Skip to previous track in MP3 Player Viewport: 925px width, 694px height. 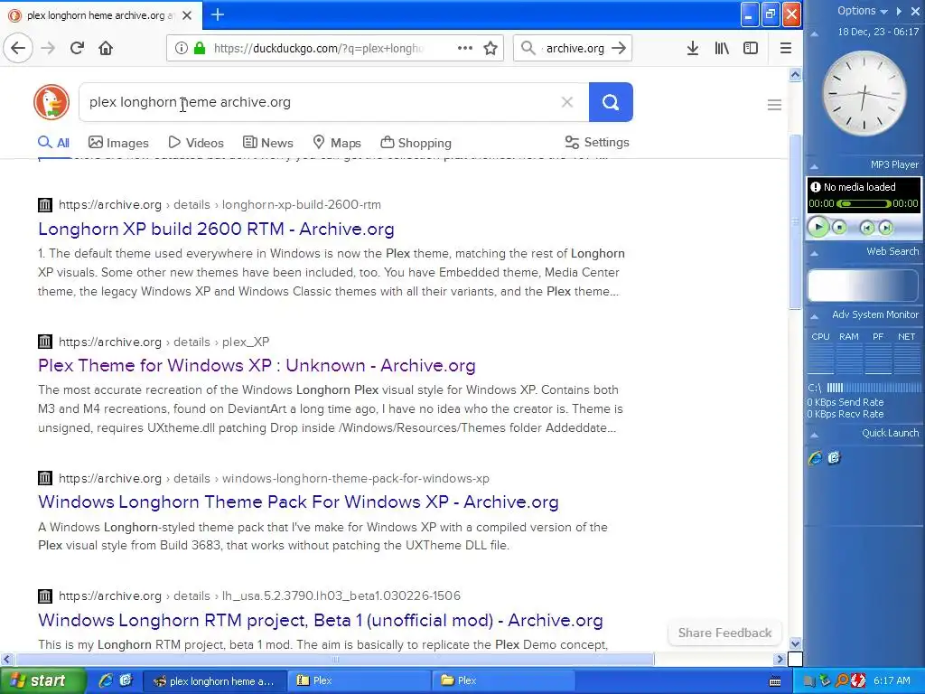coord(866,228)
